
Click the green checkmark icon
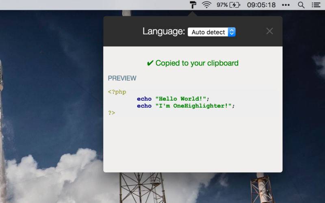150,63
